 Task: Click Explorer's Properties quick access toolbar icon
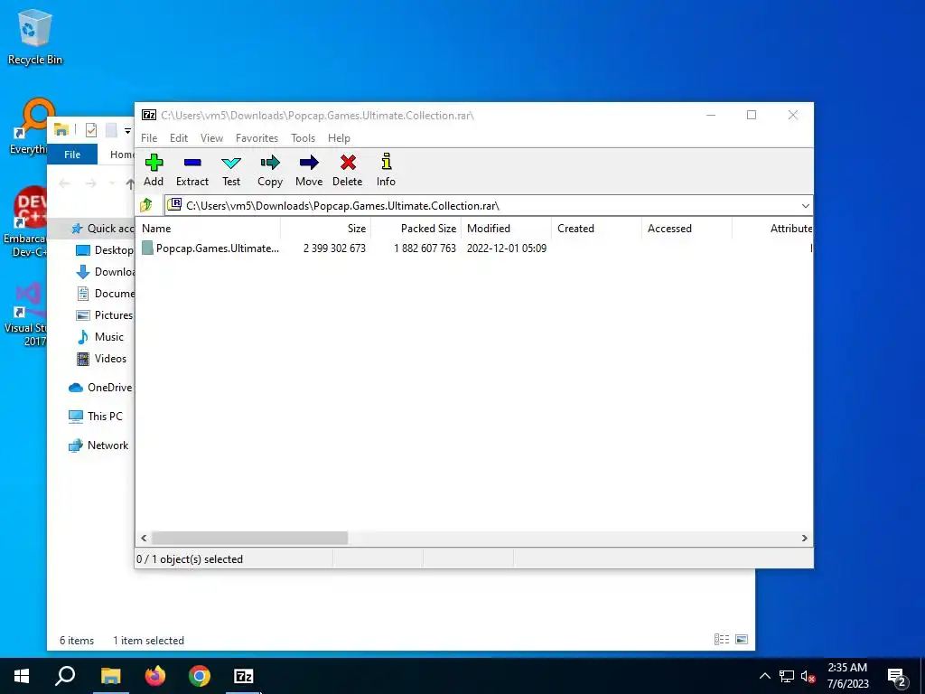tap(91, 130)
